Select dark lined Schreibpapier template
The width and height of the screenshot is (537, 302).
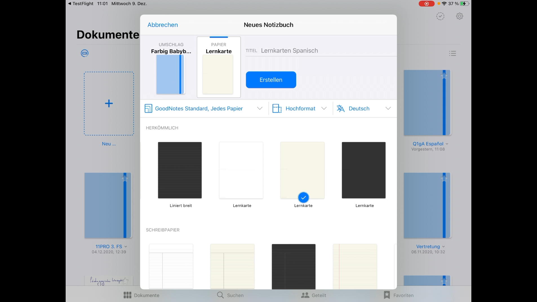294,266
